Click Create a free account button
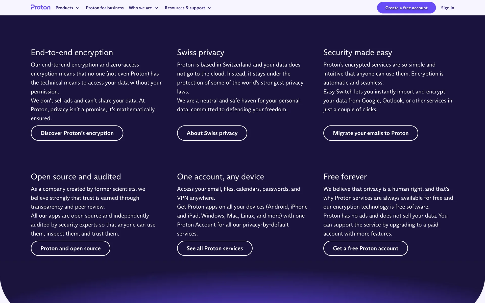Viewport: 485px width, 303px height. 406,8
